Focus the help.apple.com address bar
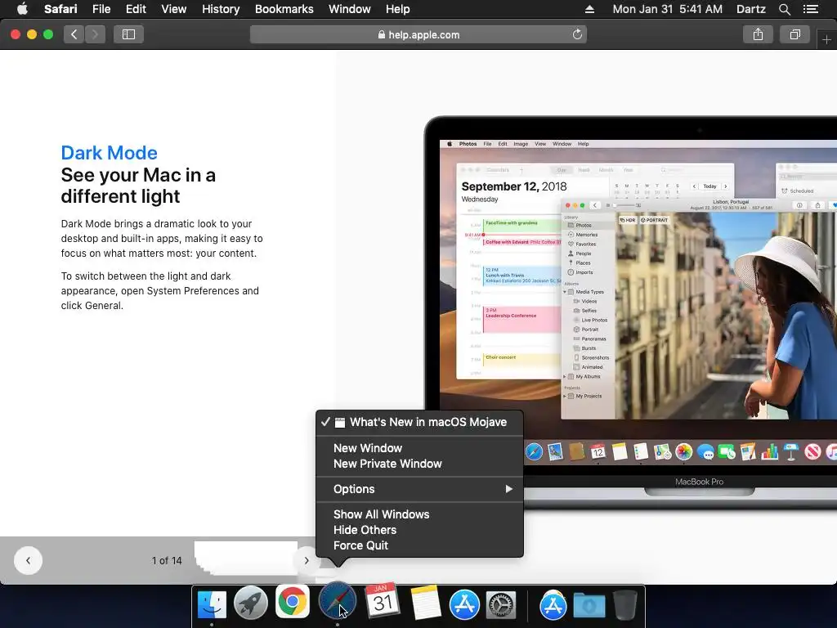Screen dimensions: 837x628 (418, 34)
